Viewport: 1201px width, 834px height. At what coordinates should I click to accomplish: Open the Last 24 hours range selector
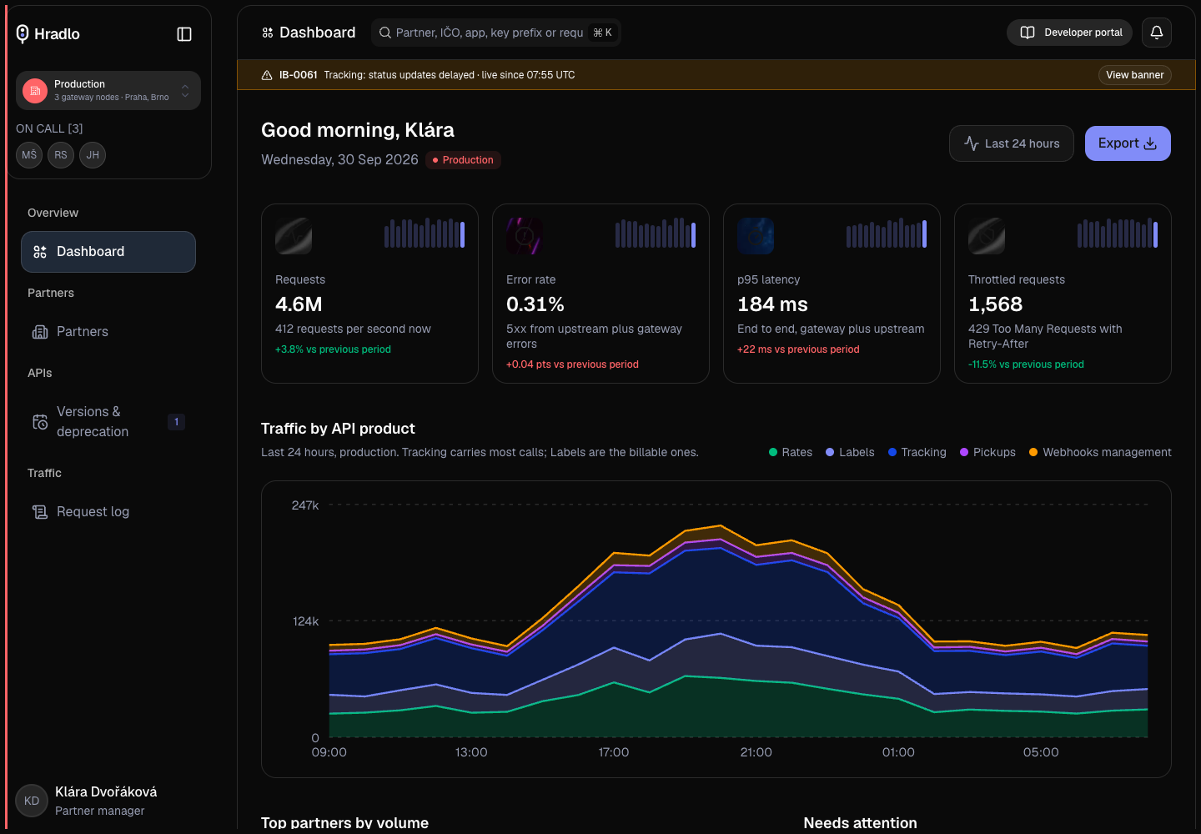click(x=1012, y=143)
